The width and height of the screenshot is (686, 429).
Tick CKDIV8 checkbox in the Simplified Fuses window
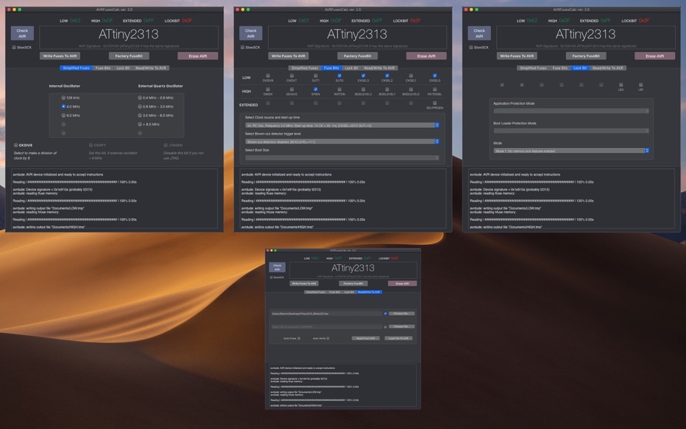coord(16,145)
